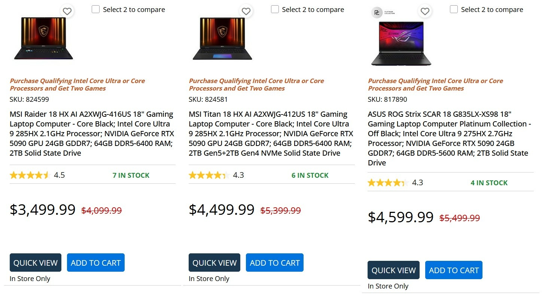Open the ASUS ROG Strix SCAR 18 title link
The image size is (545, 299).
point(450,138)
